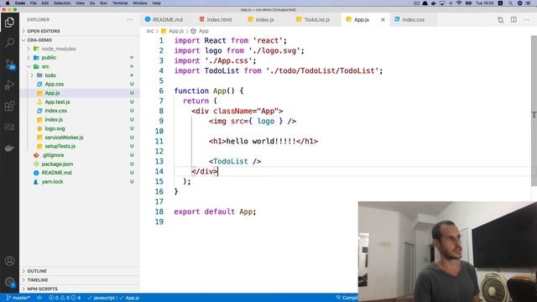This screenshot has width=537, height=302.
Task: Open the Selection menu
Action: click(x=62, y=3)
